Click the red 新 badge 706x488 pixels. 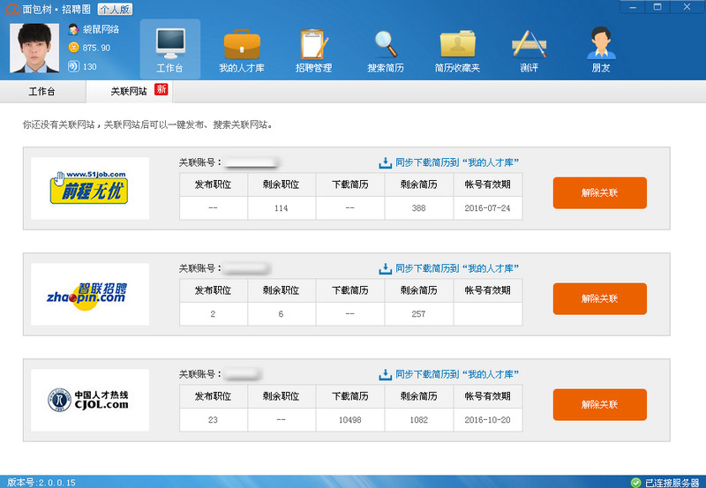tap(161, 89)
